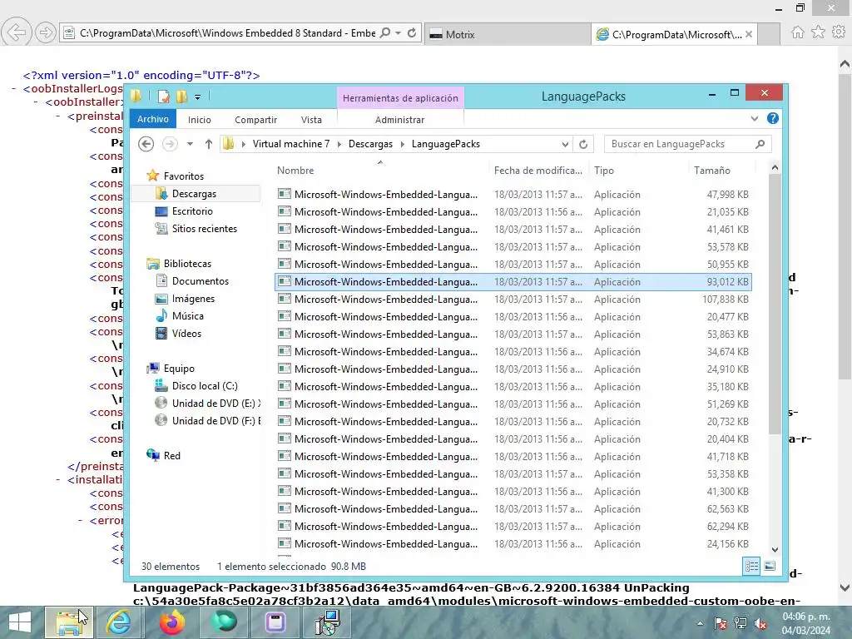Switch to the Inicio ribbon tab
This screenshot has height=639, width=852.
coord(200,120)
